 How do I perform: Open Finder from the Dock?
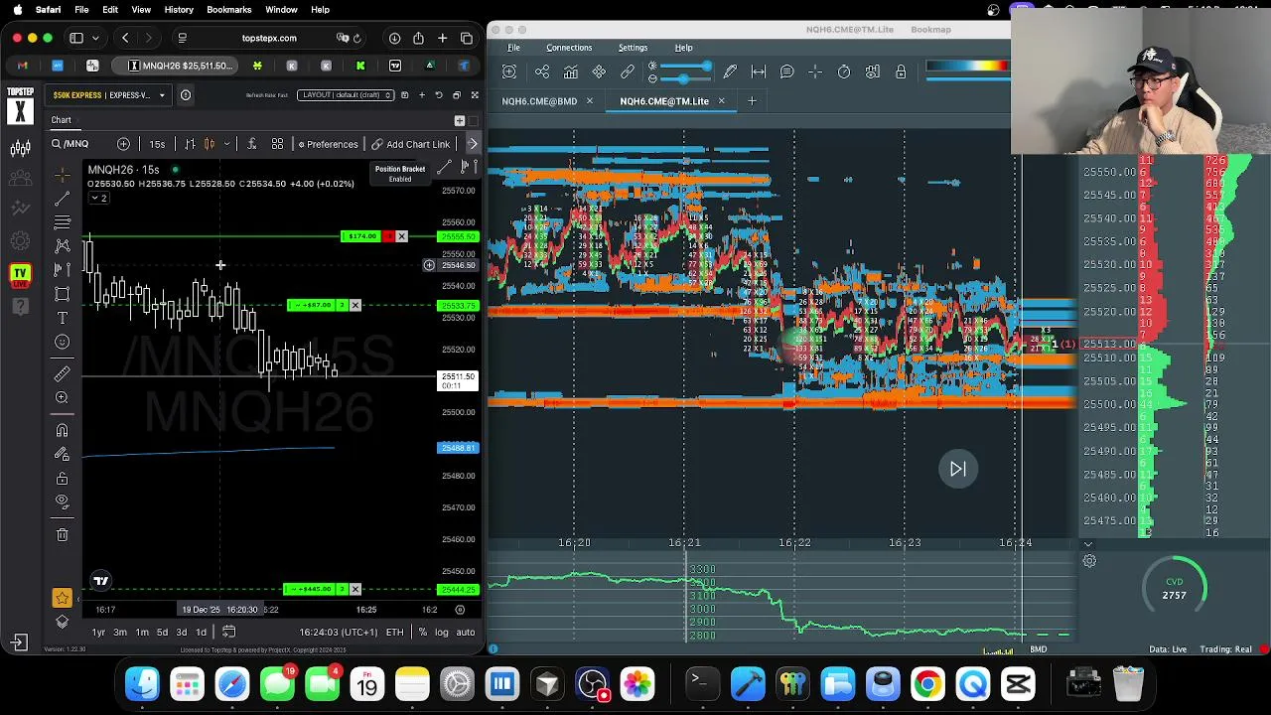142,683
